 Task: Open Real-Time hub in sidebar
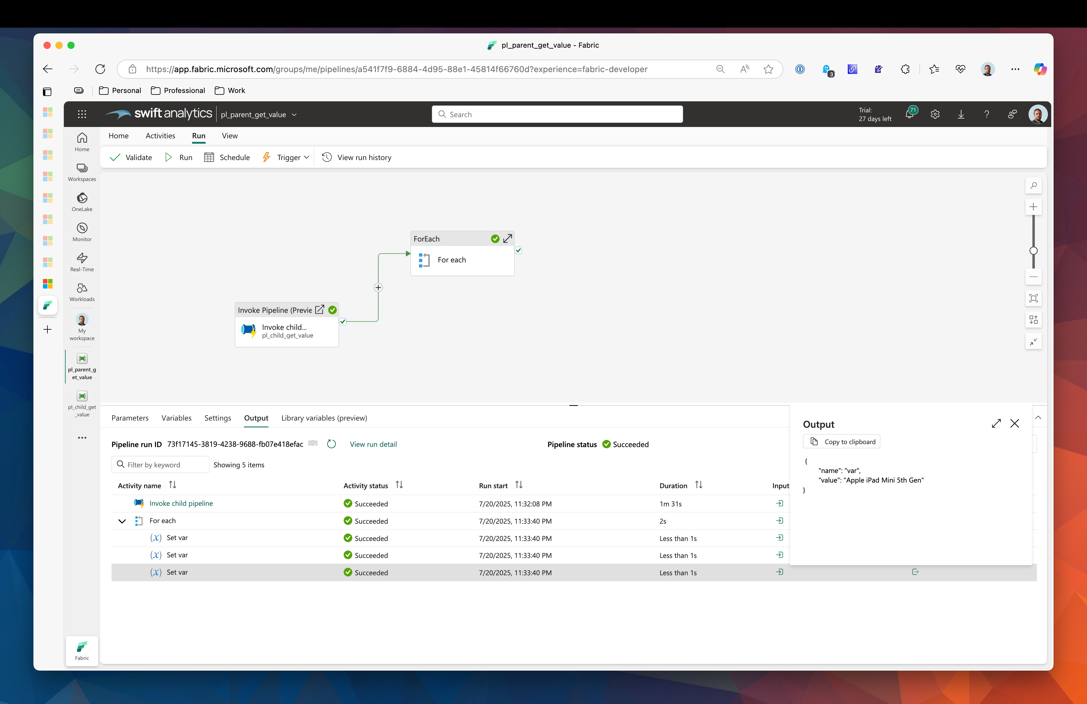[x=82, y=262]
